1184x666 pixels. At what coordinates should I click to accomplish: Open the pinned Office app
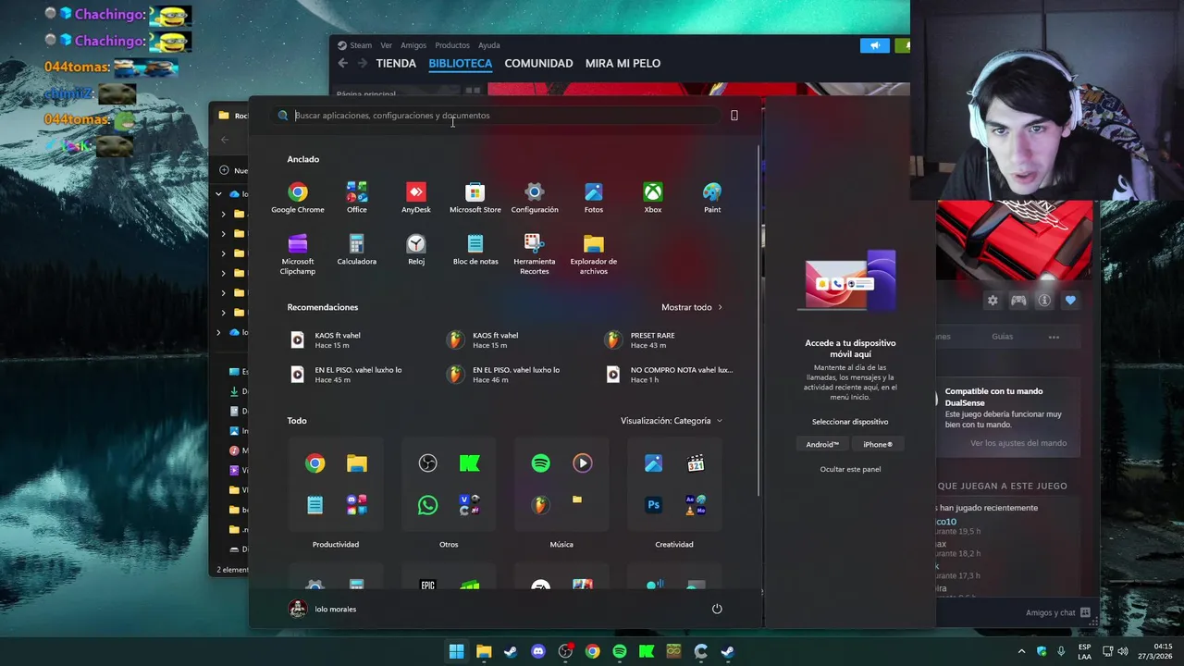point(357,198)
